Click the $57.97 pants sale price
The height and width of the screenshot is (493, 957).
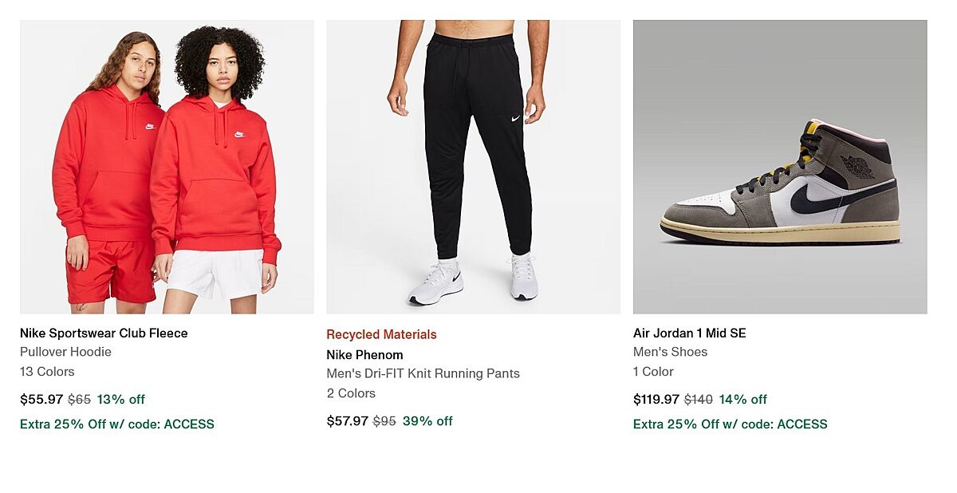click(x=348, y=420)
